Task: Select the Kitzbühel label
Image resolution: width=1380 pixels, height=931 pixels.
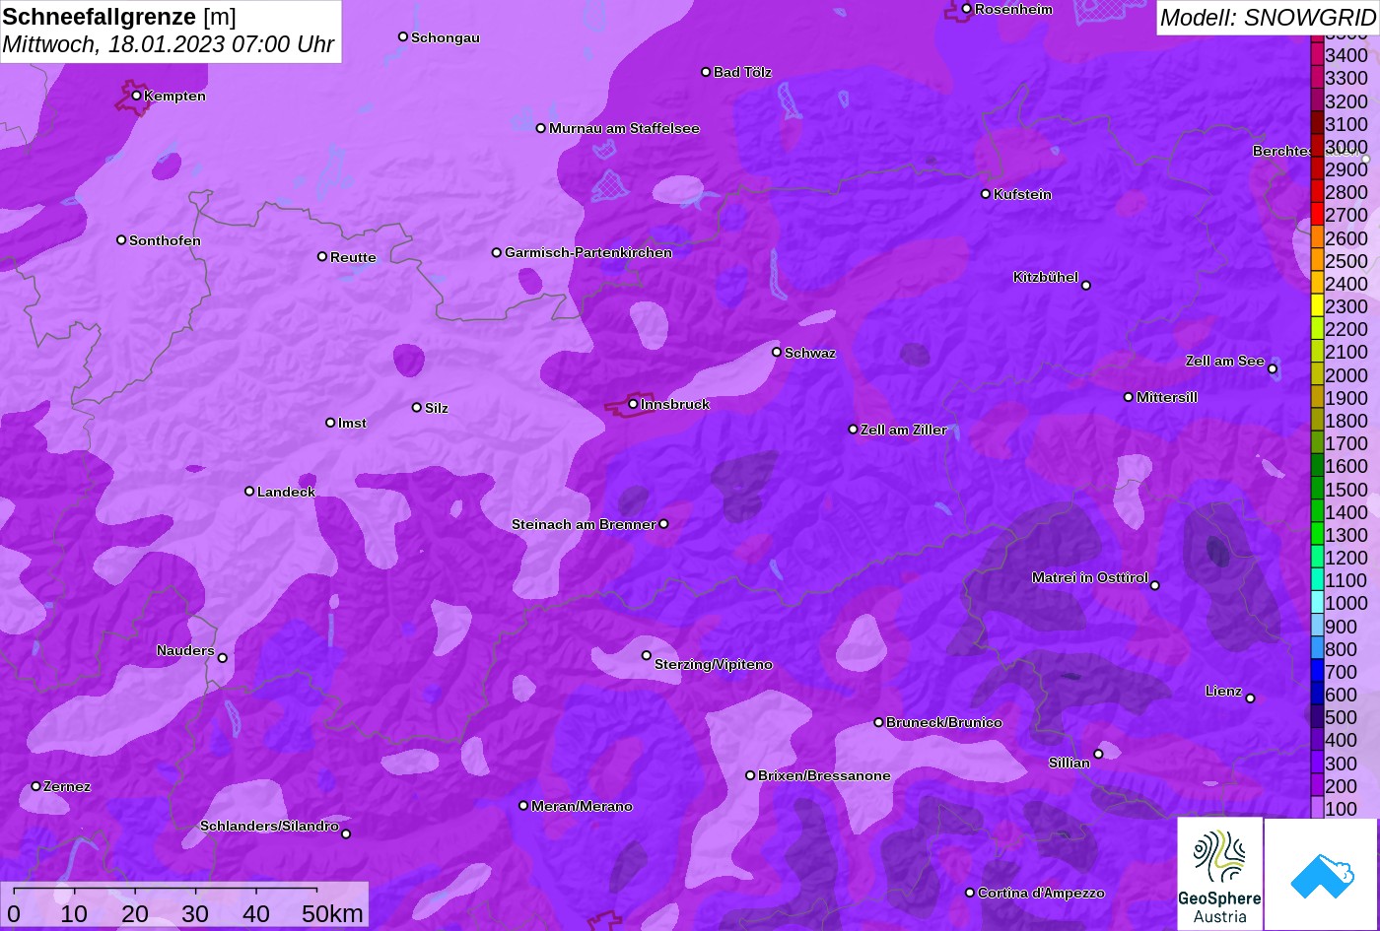Action: tap(1046, 277)
